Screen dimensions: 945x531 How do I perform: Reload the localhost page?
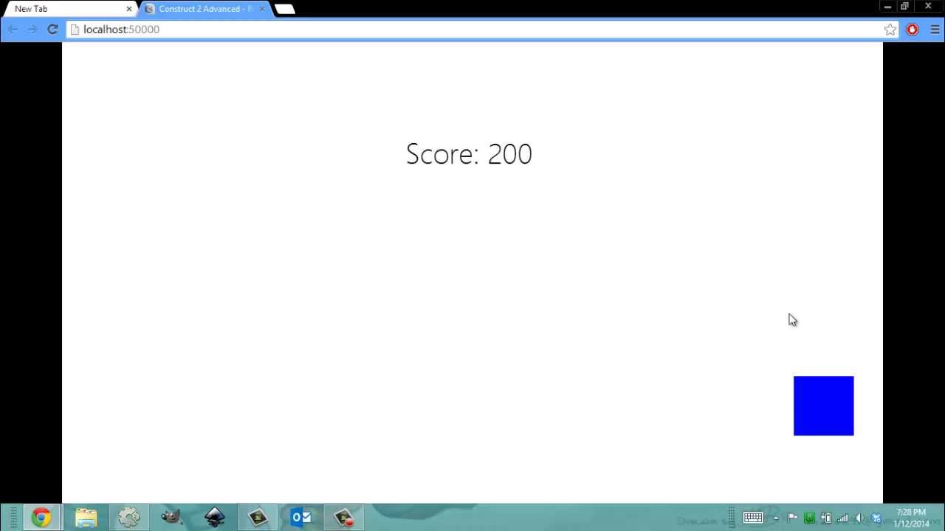pos(52,29)
